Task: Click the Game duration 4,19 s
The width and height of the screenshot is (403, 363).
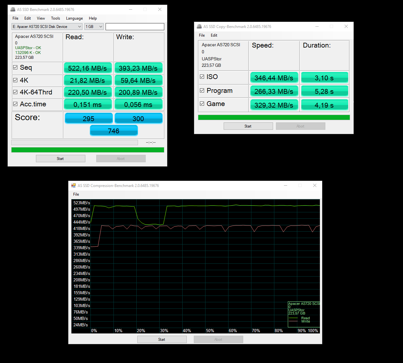Action: click(x=325, y=105)
